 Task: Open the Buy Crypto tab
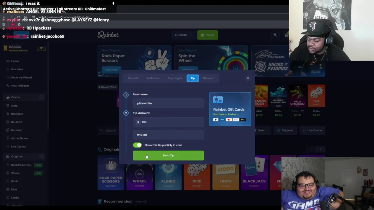point(175,78)
